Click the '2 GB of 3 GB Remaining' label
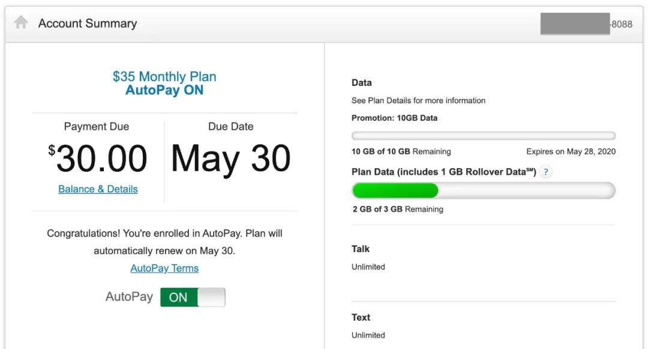This screenshot has height=349, width=648. [x=398, y=209]
